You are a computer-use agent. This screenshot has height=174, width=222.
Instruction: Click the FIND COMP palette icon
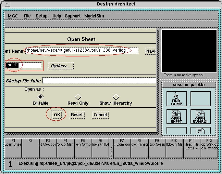(x=176, y=99)
